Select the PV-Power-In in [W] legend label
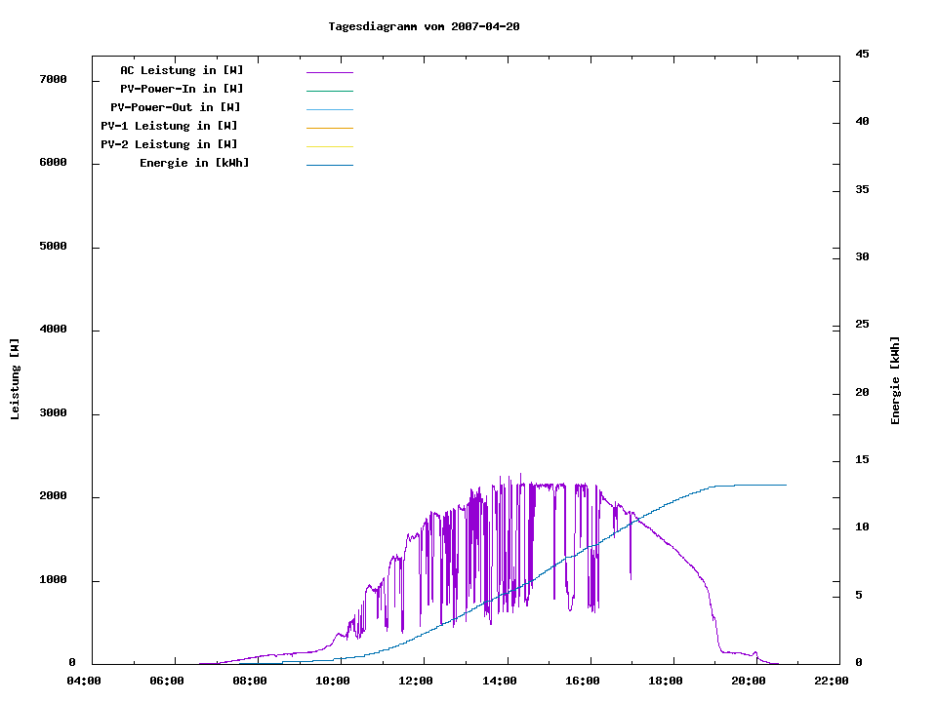 tap(188, 89)
